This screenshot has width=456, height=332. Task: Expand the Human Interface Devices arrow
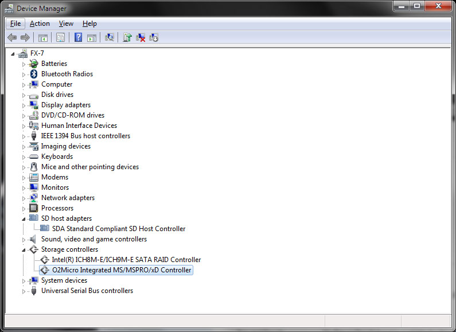(x=24, y=126)
